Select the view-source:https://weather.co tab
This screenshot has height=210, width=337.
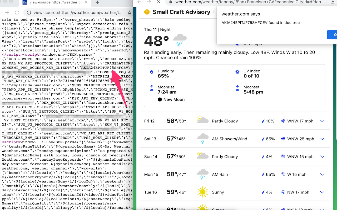56,2
